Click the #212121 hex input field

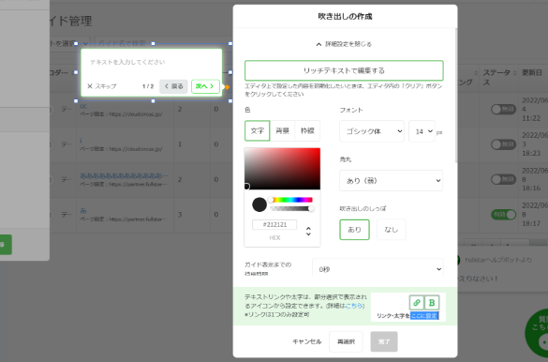(x=274, y=224)
